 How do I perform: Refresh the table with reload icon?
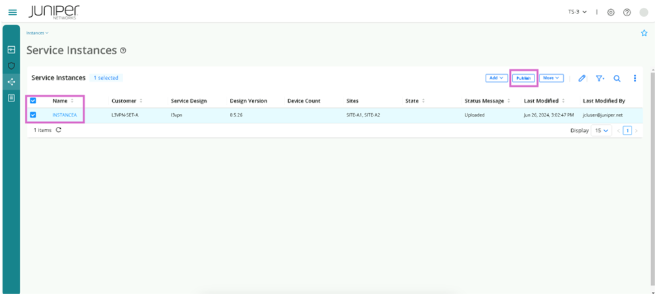pyautogui.click(x=59, y=129)
